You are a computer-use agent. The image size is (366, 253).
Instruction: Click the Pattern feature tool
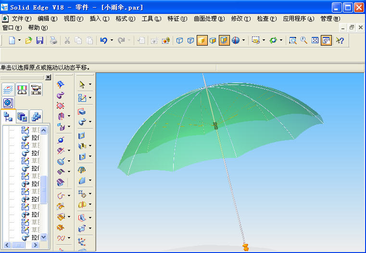pyautogui.click(x=82, y=193)
